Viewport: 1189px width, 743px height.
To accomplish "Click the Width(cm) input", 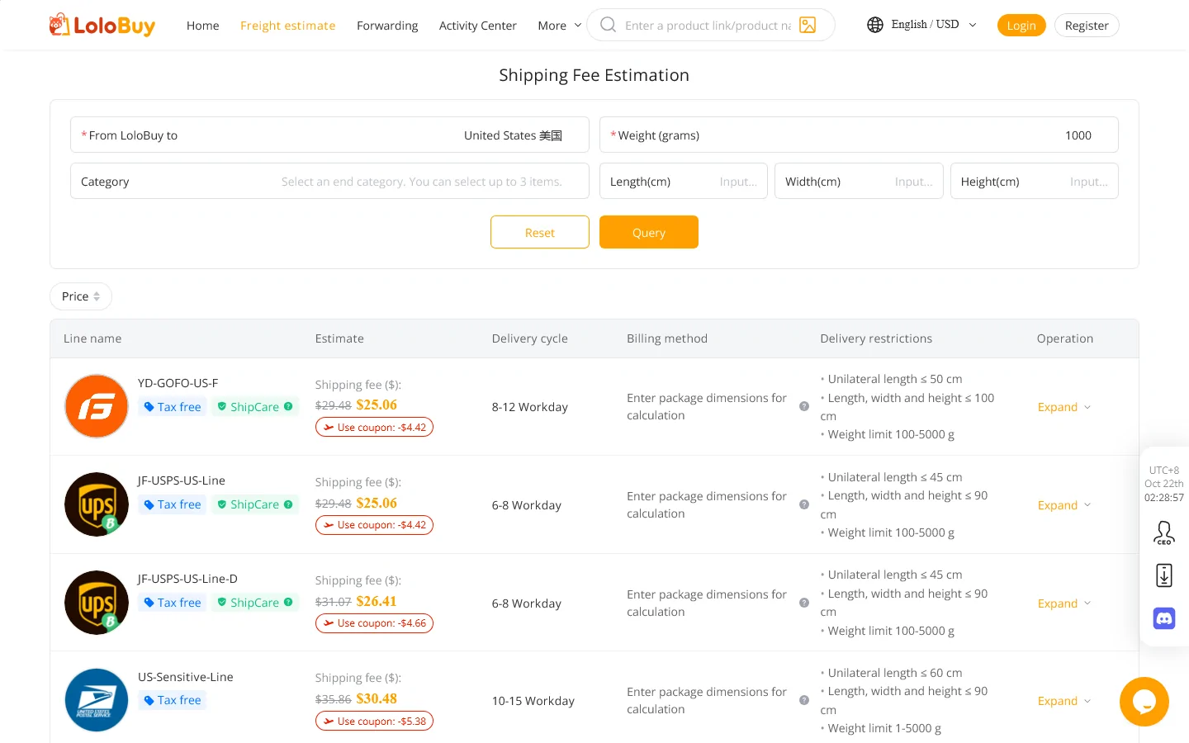I will click(x=859, y=181).
